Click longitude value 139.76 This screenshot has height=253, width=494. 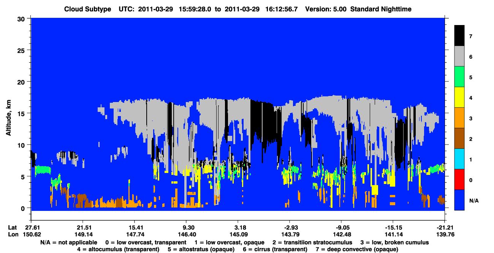tap(445, 234)
